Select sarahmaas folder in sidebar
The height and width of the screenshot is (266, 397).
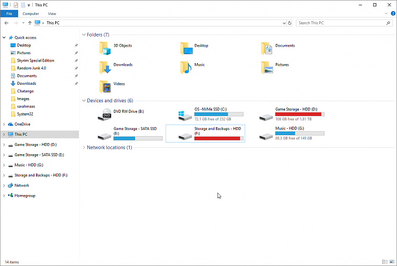[26, 107]
